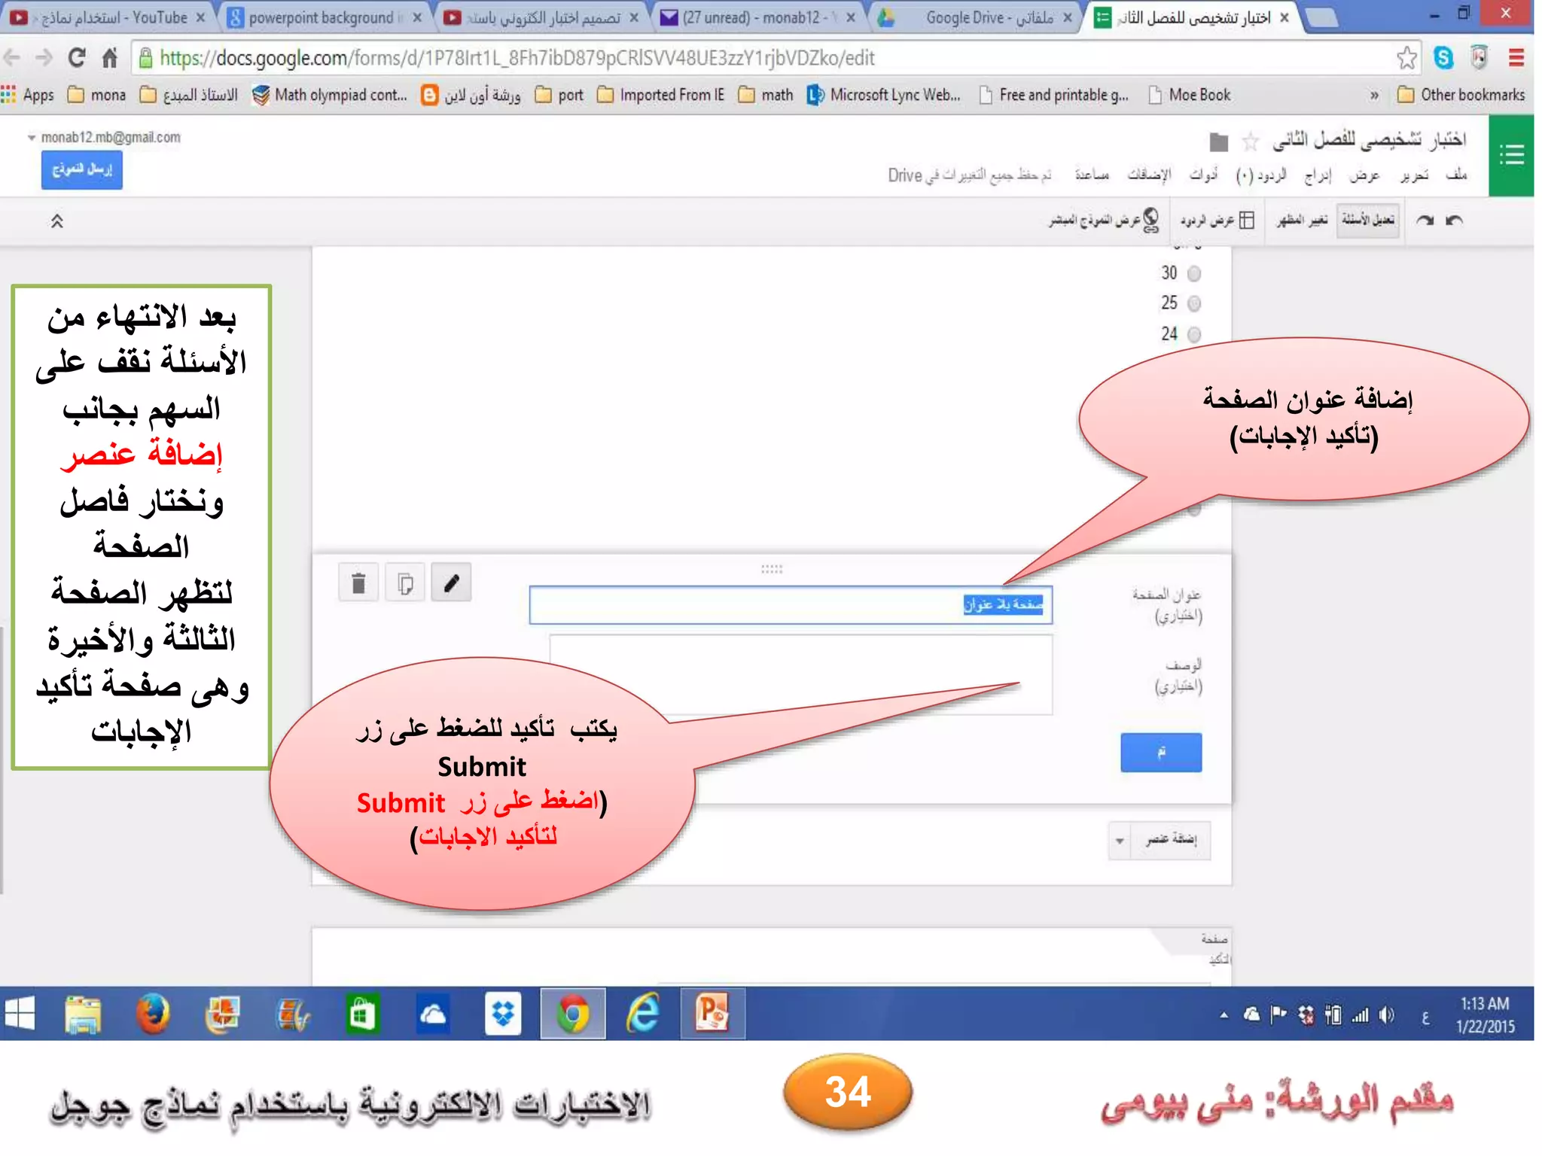Viewport: 1542px width, 1156px height.
Task: Click the Skype extension icon
Action: 1443,58
